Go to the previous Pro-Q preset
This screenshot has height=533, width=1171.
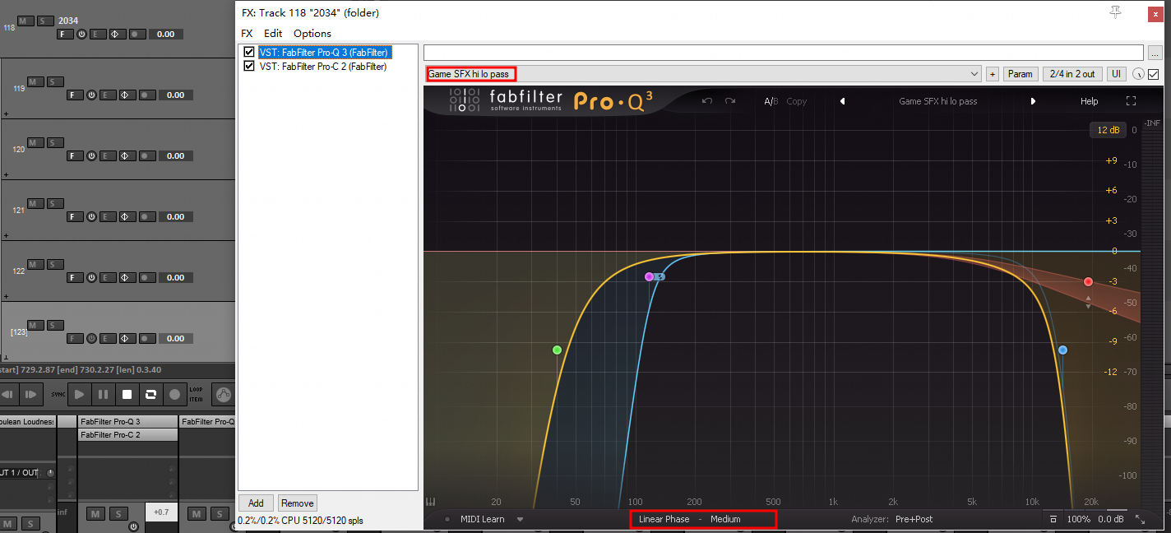[842, 101]
